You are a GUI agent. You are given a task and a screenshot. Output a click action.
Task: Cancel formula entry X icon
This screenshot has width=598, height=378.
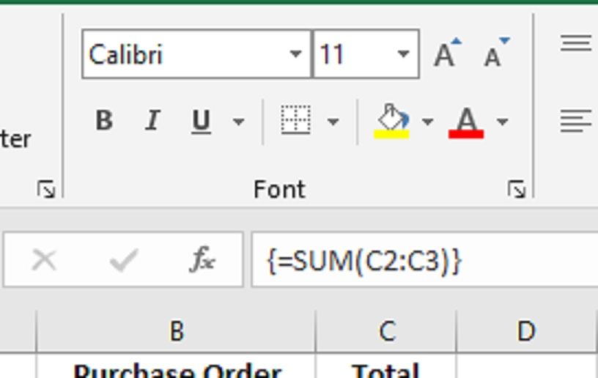(x=44, y=260)
